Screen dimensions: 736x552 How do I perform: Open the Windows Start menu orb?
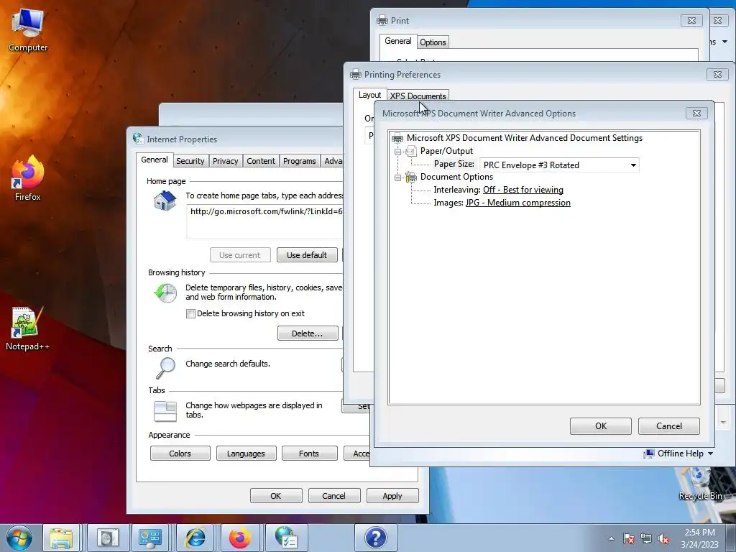click(19, 538)
